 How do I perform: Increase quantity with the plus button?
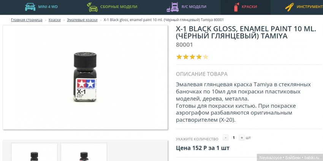pos(242,138)
